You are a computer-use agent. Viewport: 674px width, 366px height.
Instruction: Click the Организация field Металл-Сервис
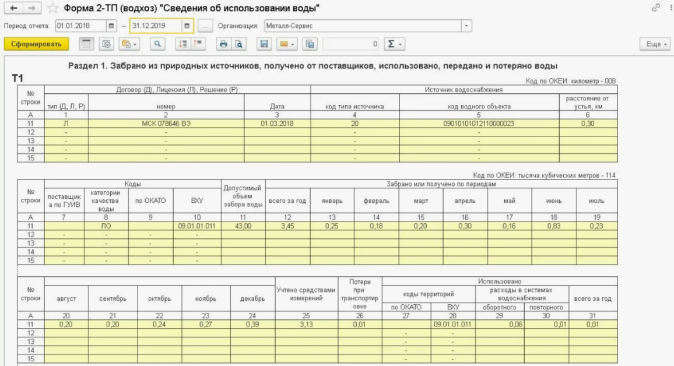363,26
